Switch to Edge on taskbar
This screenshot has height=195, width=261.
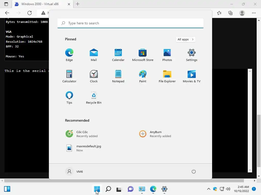point(153,189)
